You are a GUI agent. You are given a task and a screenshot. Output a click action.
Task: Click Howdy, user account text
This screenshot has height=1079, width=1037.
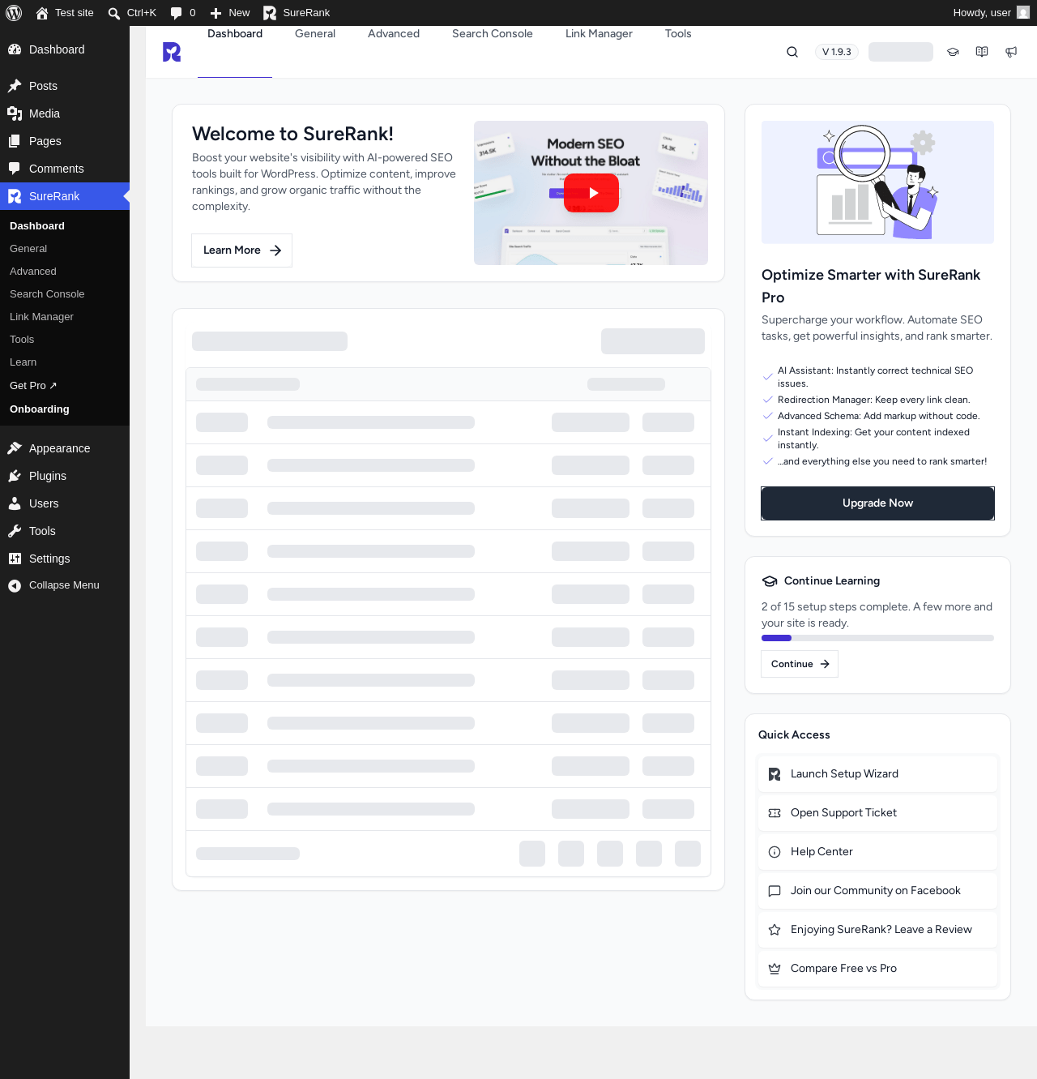click(982, 13)
